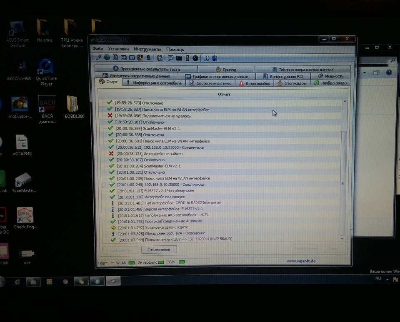Open the ВАСЯ диагност desktop shortcut
The height and width of the screenshot is (322, 400).
[x=47, y=110]
